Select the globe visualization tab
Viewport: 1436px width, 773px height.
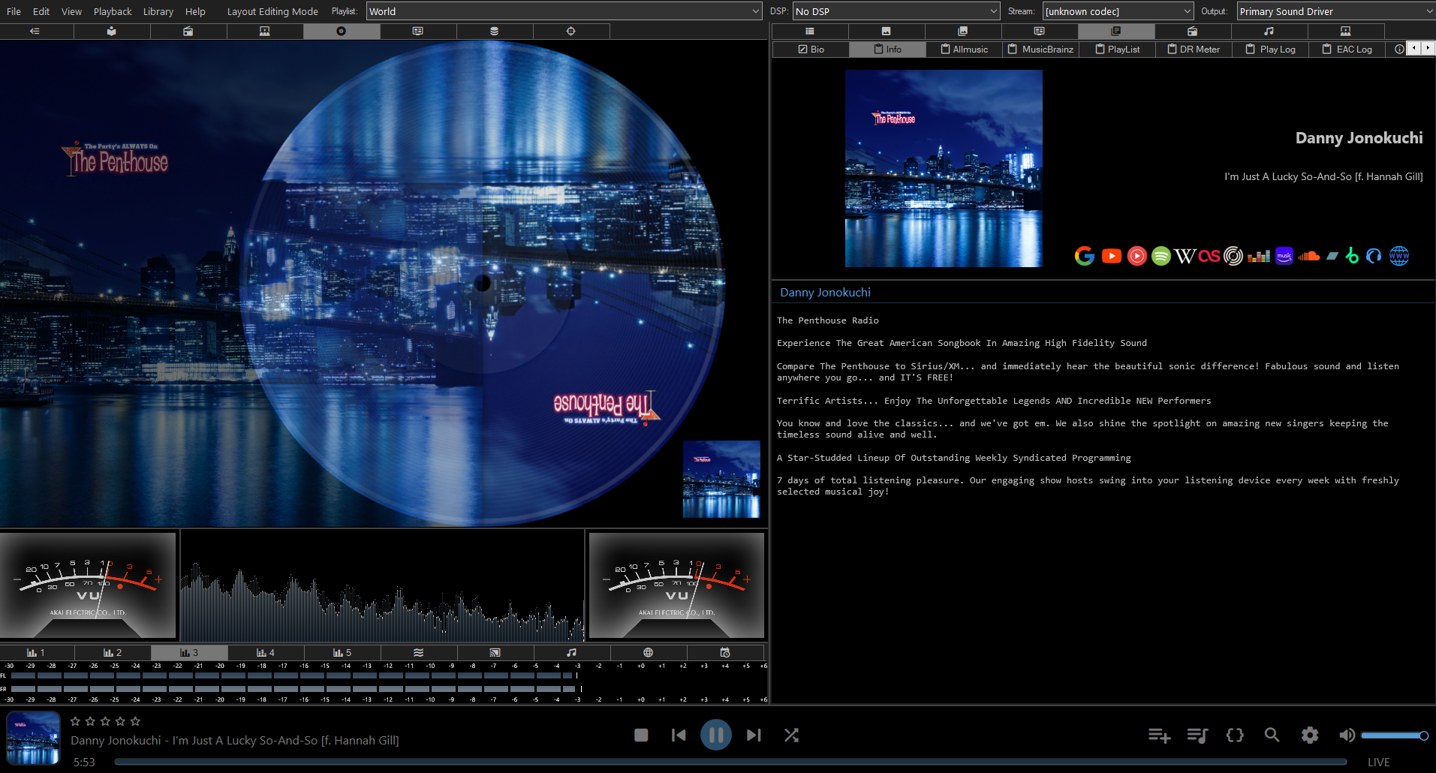[649, 653]
